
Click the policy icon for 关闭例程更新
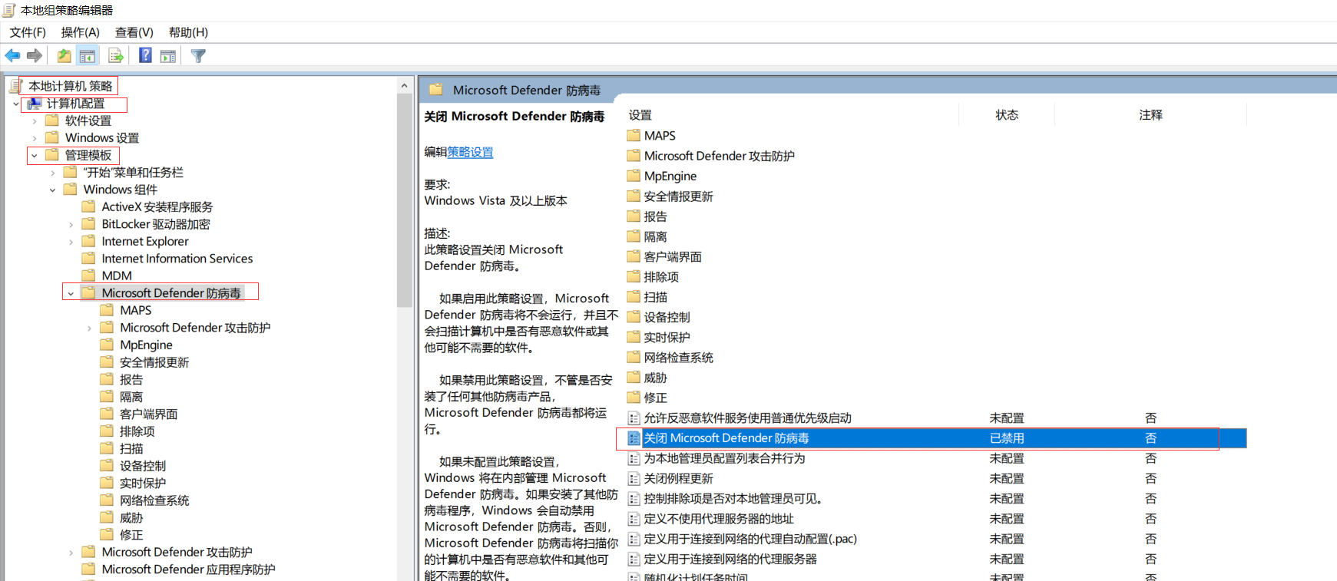click(x=634, y=478)
